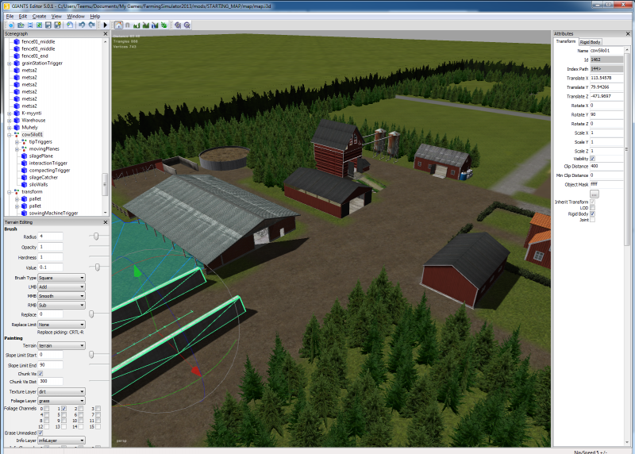The image size is (635, 454).
Task: Select the house-shaped select mode icon
Action: (118, 25)
